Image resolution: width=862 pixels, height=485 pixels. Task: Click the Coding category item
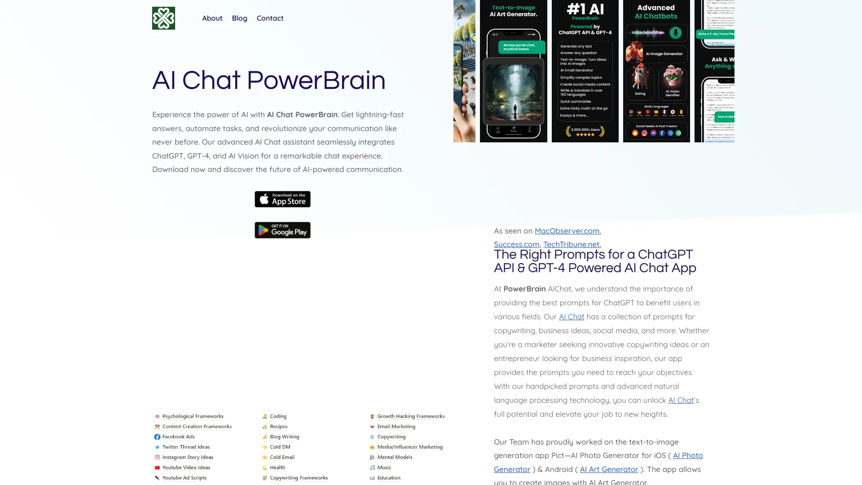click(277, 415)
